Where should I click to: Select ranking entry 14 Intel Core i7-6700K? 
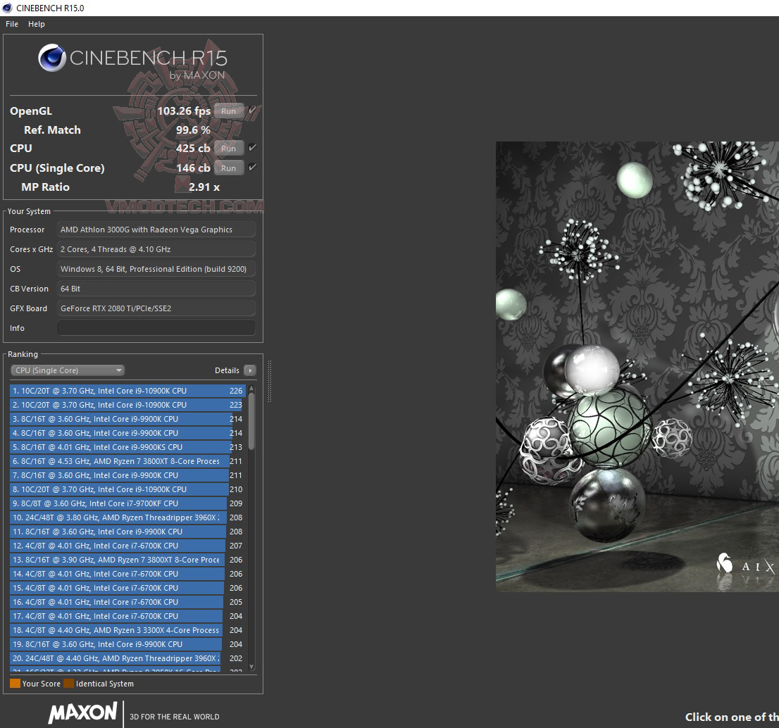point(127,574)
